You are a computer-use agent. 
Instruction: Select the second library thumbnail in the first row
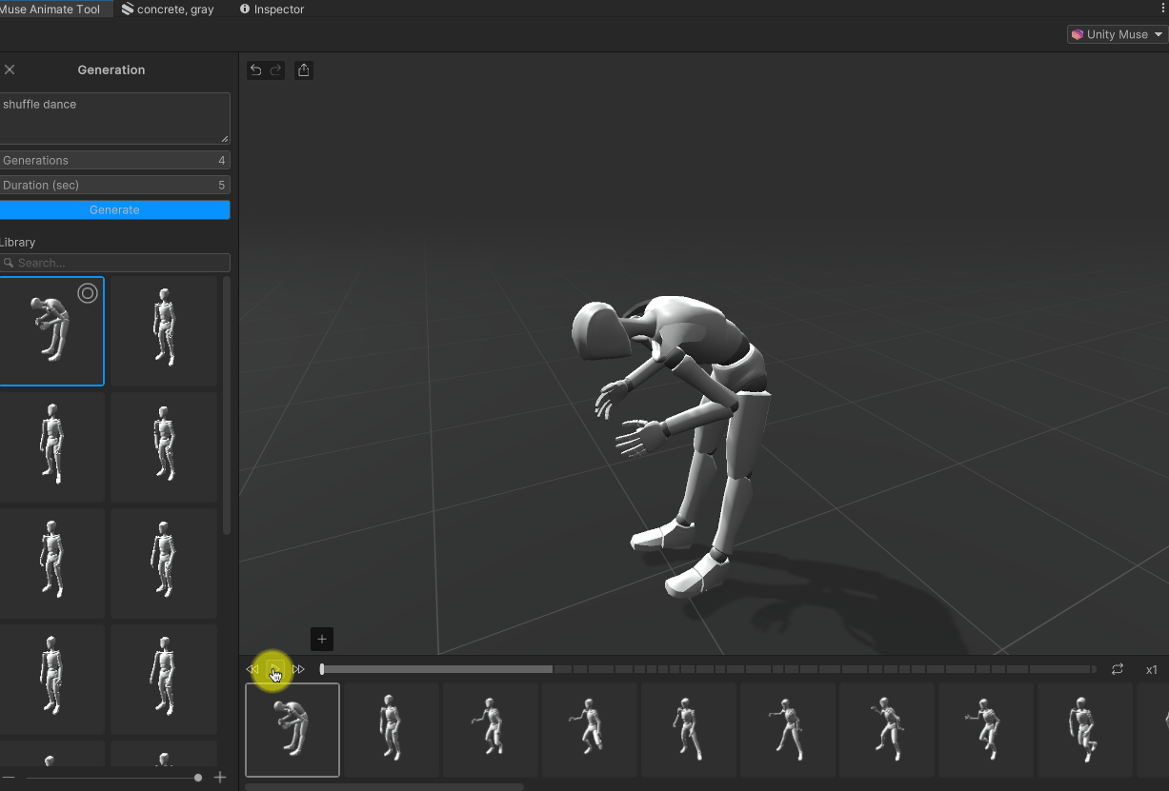(164, 330)
